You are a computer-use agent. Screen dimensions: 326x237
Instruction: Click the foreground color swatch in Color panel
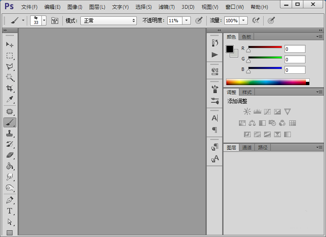coord(230,49)
